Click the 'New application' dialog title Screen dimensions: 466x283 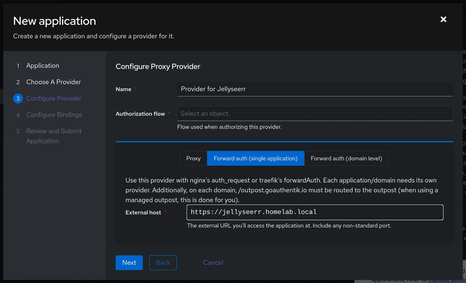point(55,21)
